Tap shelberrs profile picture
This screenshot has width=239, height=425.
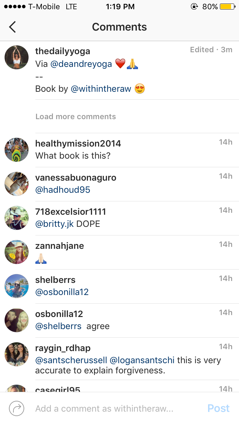pyautogui.click(x=17, y=286)
